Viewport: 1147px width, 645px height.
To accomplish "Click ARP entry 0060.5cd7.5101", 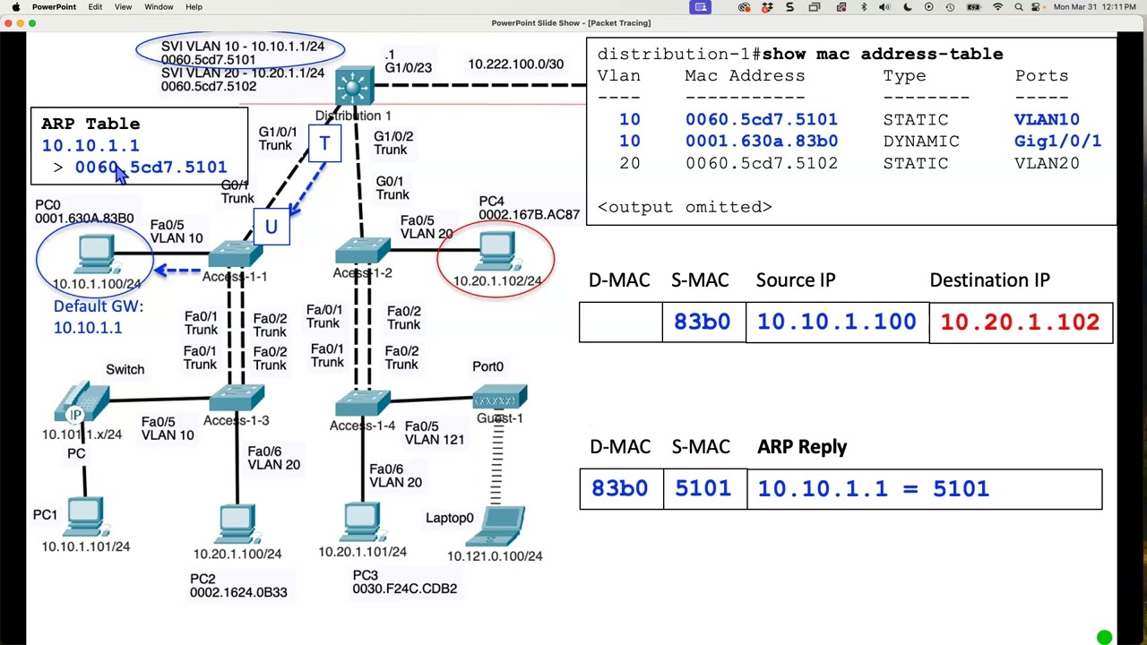I will pos(151,167).
